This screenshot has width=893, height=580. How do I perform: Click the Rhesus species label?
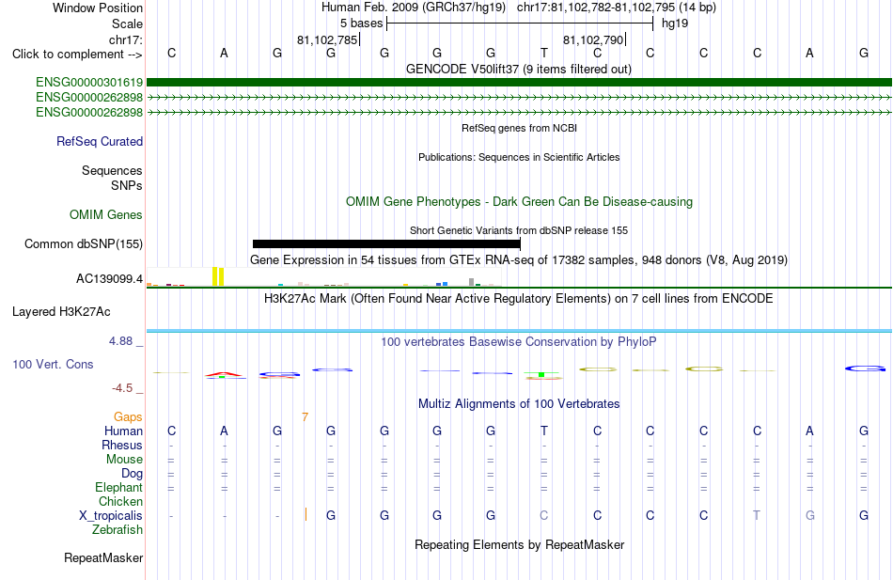pyautogui.click(x=122, y=445)
